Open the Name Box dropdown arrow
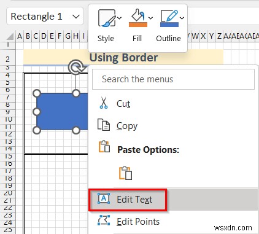Screen dimensions: 259x234 click(76, 17)
